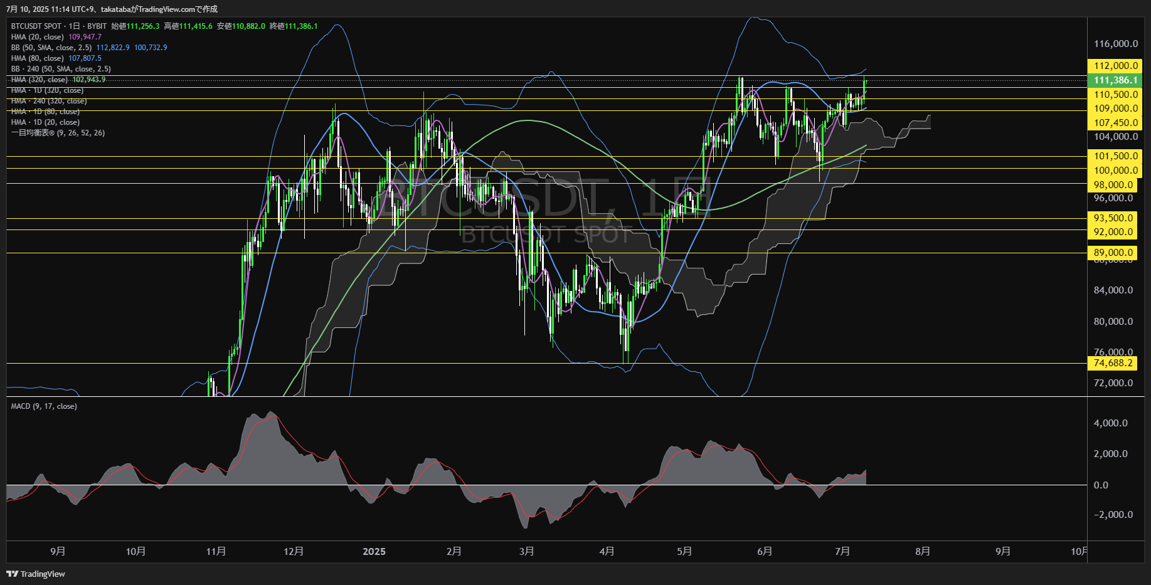1151x585 pixels.
Task: Click the yellow 110,500.0 price line label
Action: pyautogui.click(x=1115, y=95)
